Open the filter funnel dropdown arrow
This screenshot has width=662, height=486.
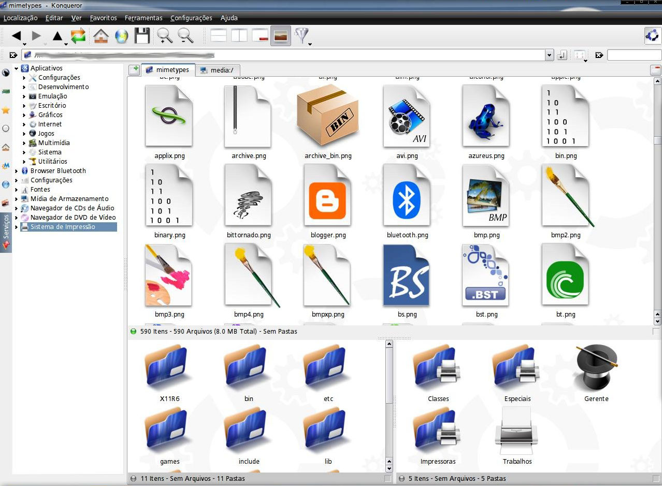[x=310, y=44]
